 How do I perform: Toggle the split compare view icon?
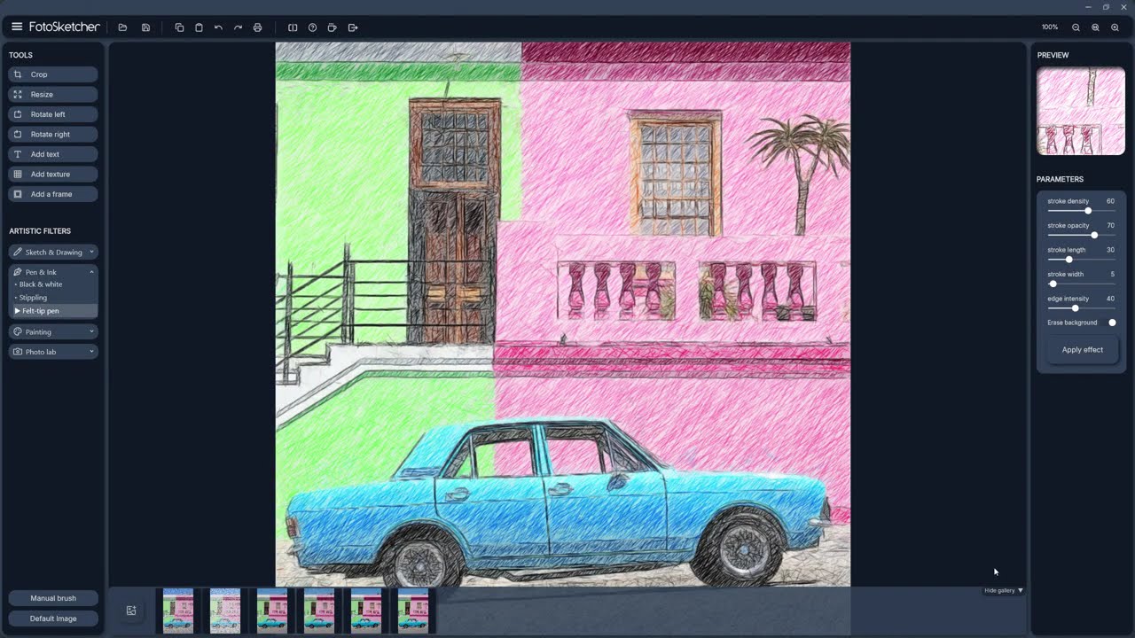(x=293, y=27)
